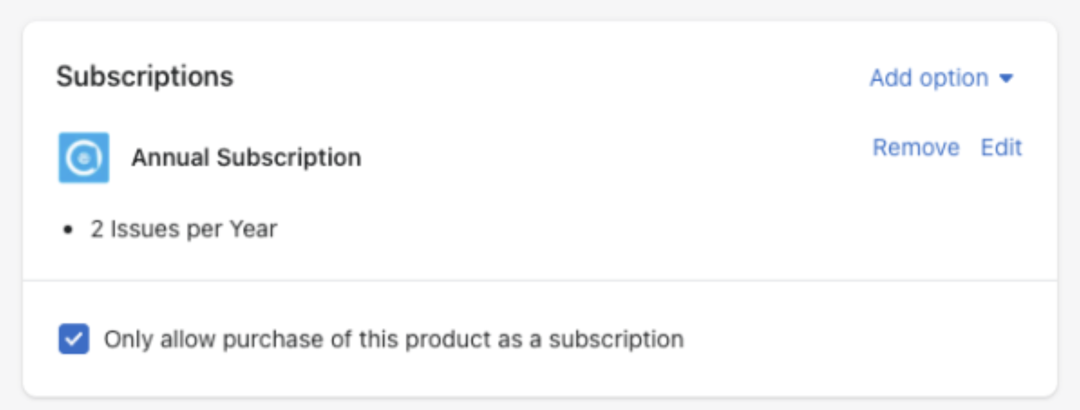Image resolution: width=1080 pixels, height=410 pixels.
Task: Click the bullet point before 2 Issues
Action: click(x=67, y=230)
